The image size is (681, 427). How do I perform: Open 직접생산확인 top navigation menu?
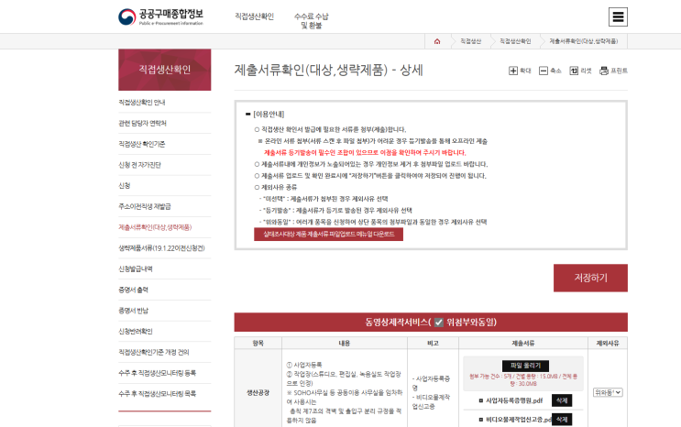[255, 16]
